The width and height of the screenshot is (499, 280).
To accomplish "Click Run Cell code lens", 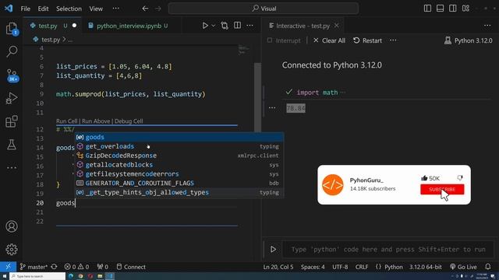I will coord(67,121).
